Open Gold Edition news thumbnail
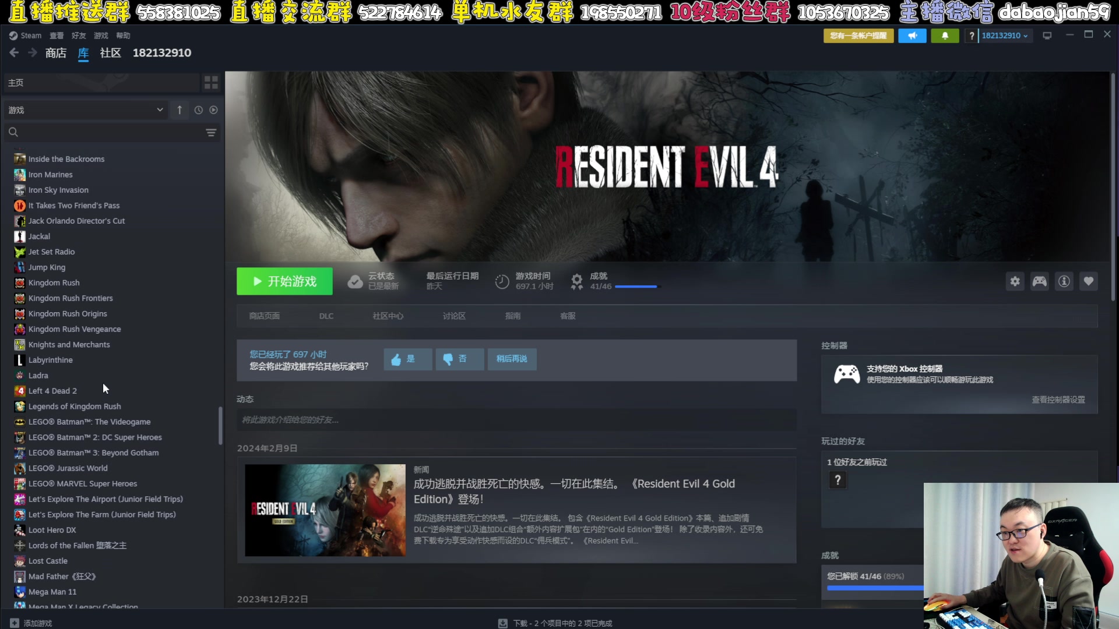Image resolution: width=1119 pixels, height=629 pixels. tap(325, 510)
